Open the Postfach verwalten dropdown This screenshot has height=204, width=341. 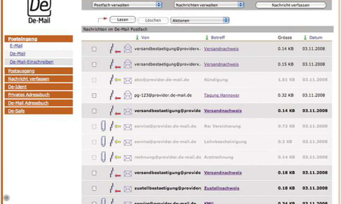tap(127, 5)
